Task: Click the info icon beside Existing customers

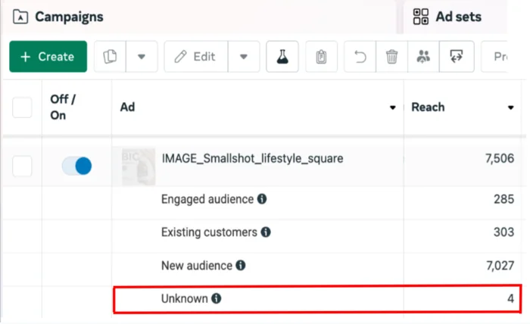Action: pyautogui.click(x=266, y=232)
